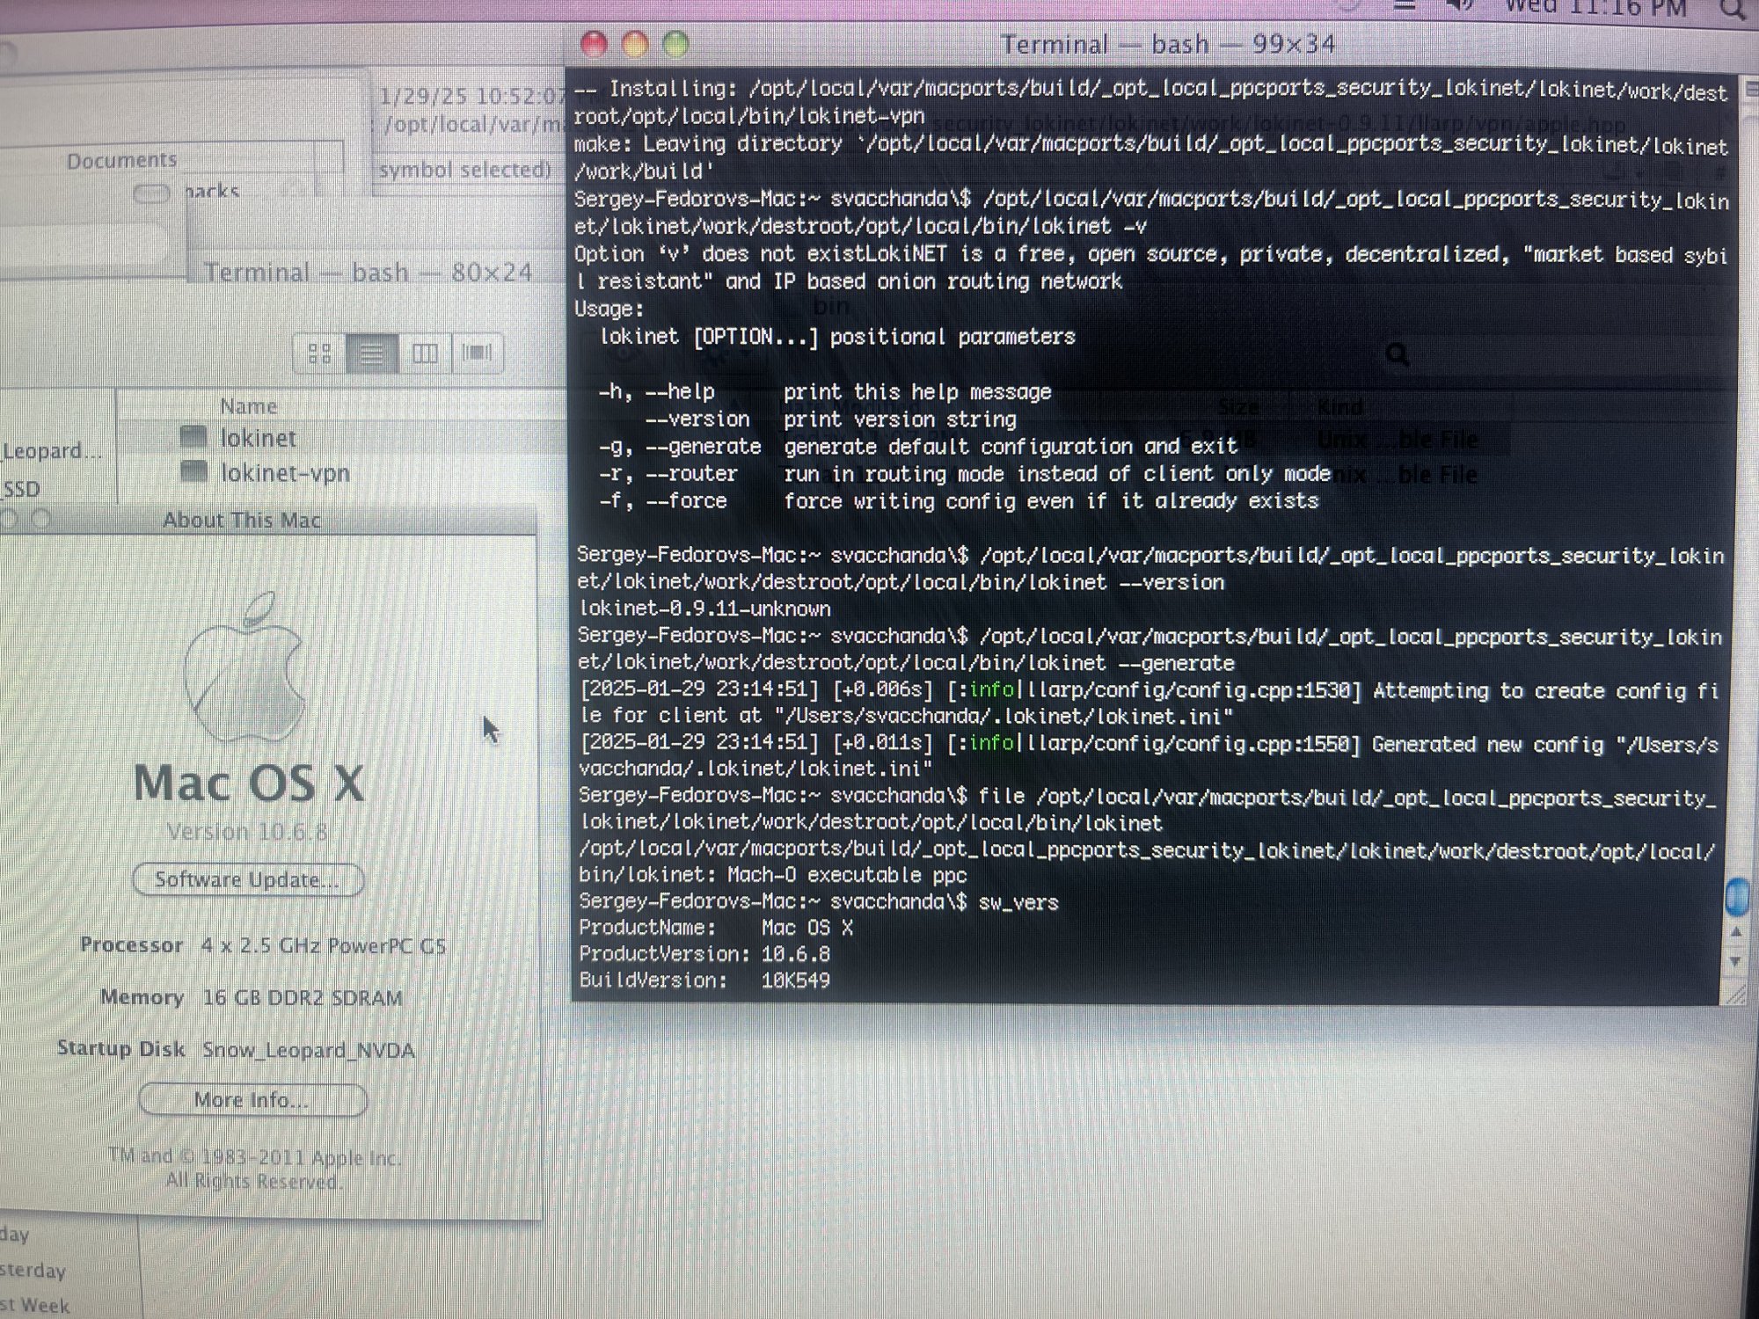The image size is (1759, 1319).
Task: Click the -h, --help option line
Action: (x=825, y=392)
